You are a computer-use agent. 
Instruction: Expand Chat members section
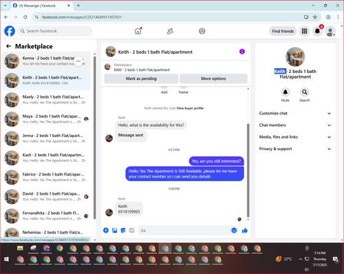(295, 125)
